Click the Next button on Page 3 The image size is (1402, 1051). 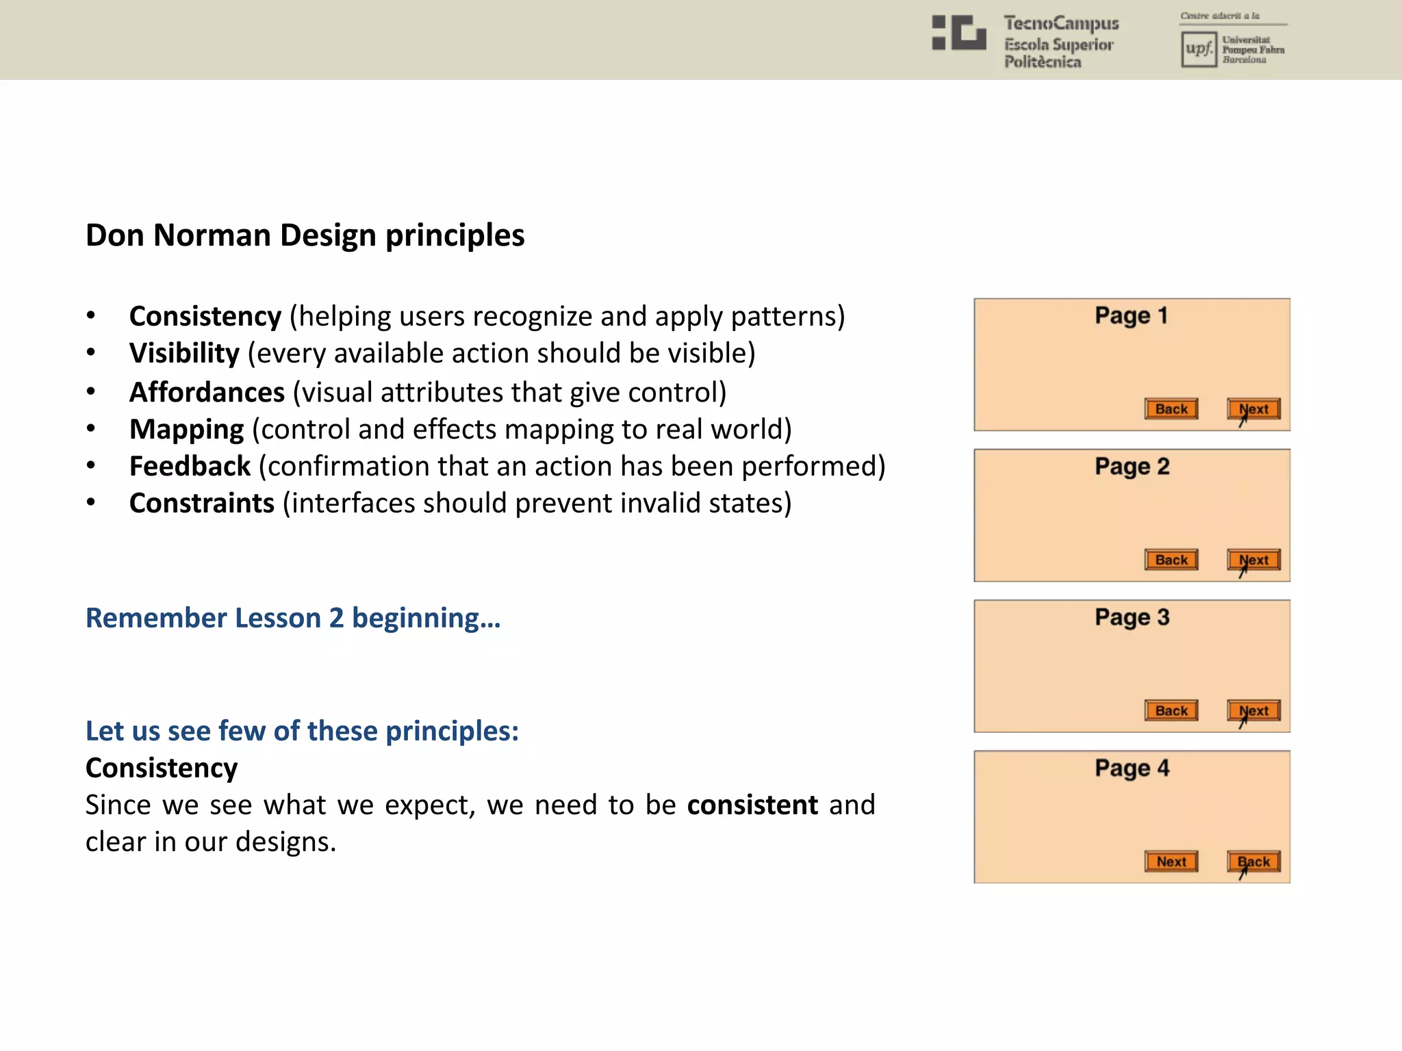(1253, 710)
